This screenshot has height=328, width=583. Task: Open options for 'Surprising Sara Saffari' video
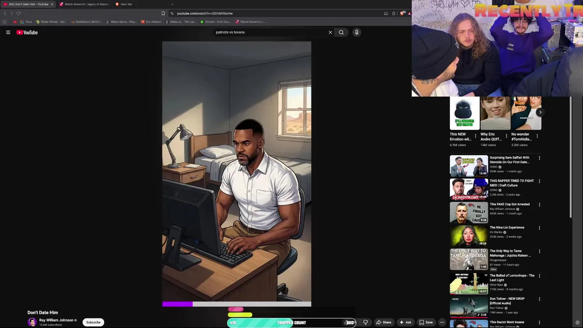pos(539,158)
